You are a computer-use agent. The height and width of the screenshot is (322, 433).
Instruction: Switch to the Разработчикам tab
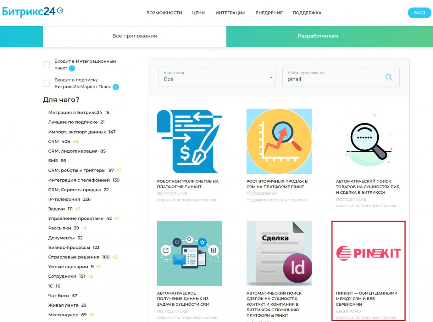click(318, 36)
